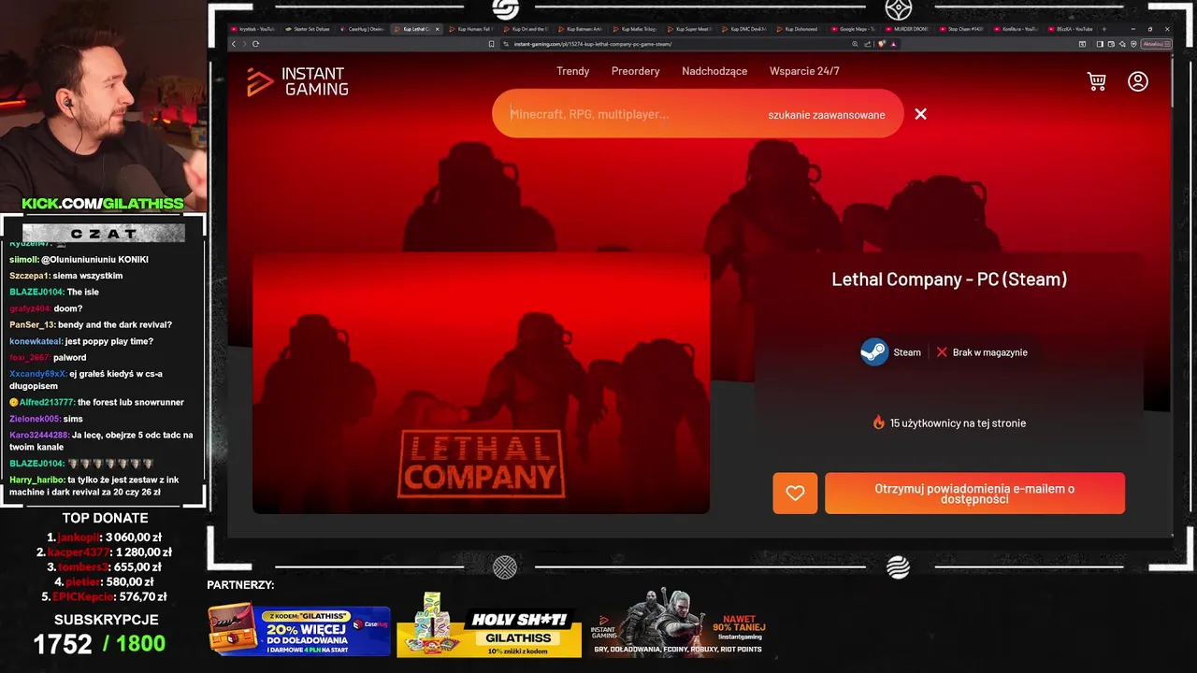The image size is (1197, 673).
Task: Switch to the Kup Batman Arkham tab
Action: click(x=581, y=29)
